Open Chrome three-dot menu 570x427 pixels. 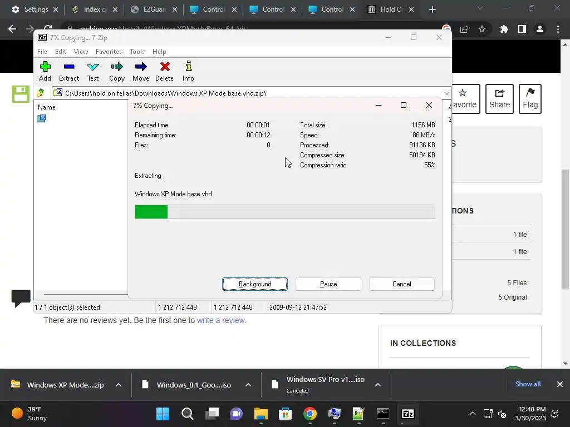558,29
